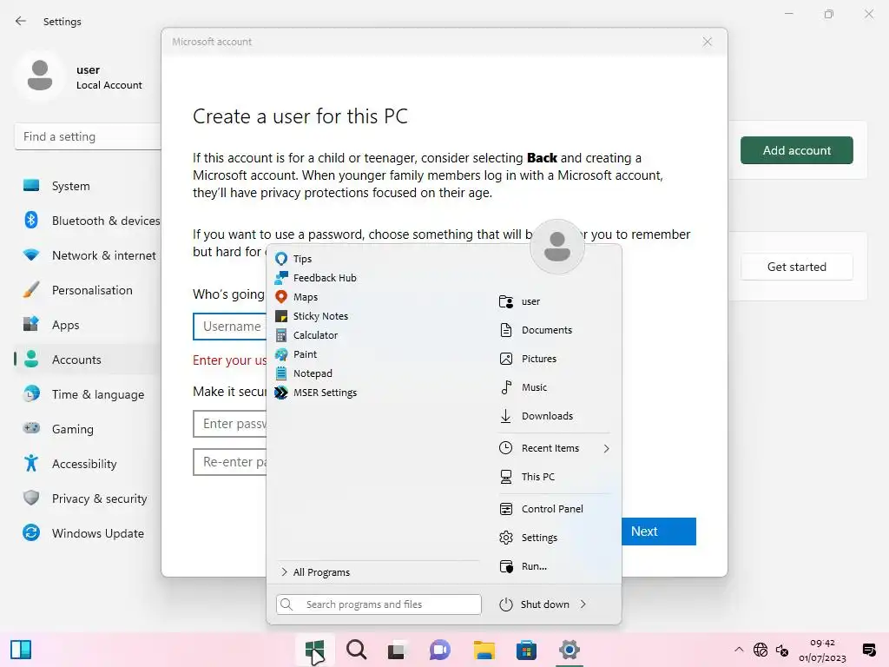Open Privacy & security settings
The height and width of the screenshot is (667, 889).
click(x=89, y=499)
